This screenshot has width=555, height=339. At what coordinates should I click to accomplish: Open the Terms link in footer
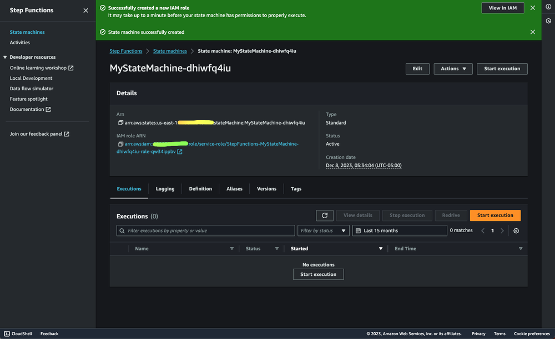pyautogui.click(x=500, y=333)
